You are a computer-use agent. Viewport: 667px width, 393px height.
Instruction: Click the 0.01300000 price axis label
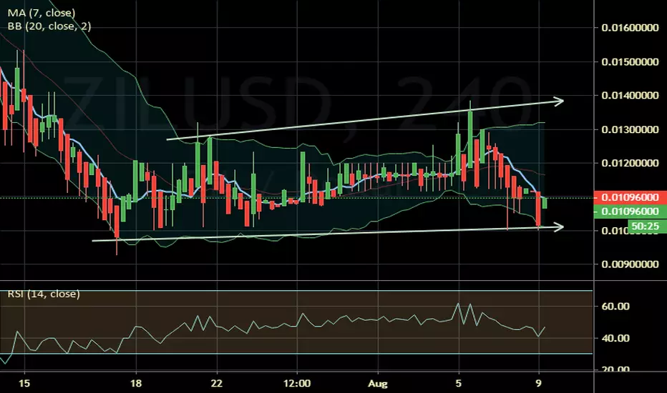click(630, 129)
